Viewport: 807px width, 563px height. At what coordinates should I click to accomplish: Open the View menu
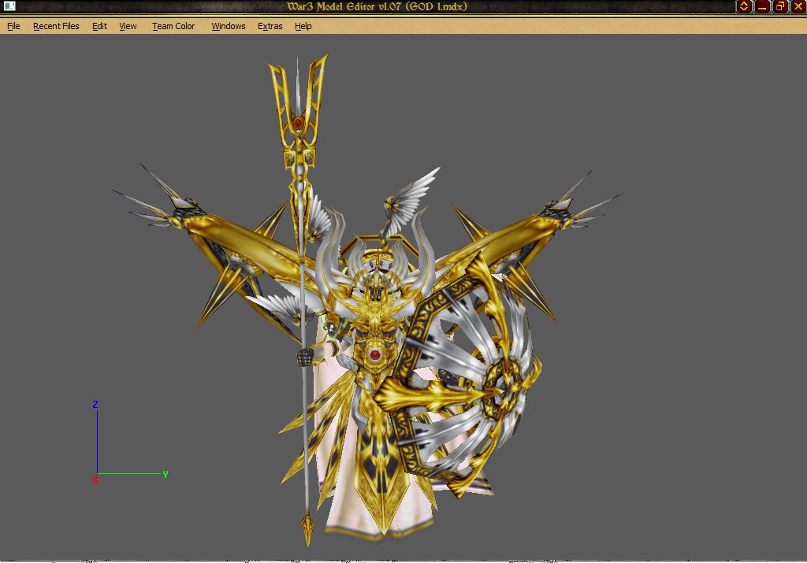[x=128, y=26]
